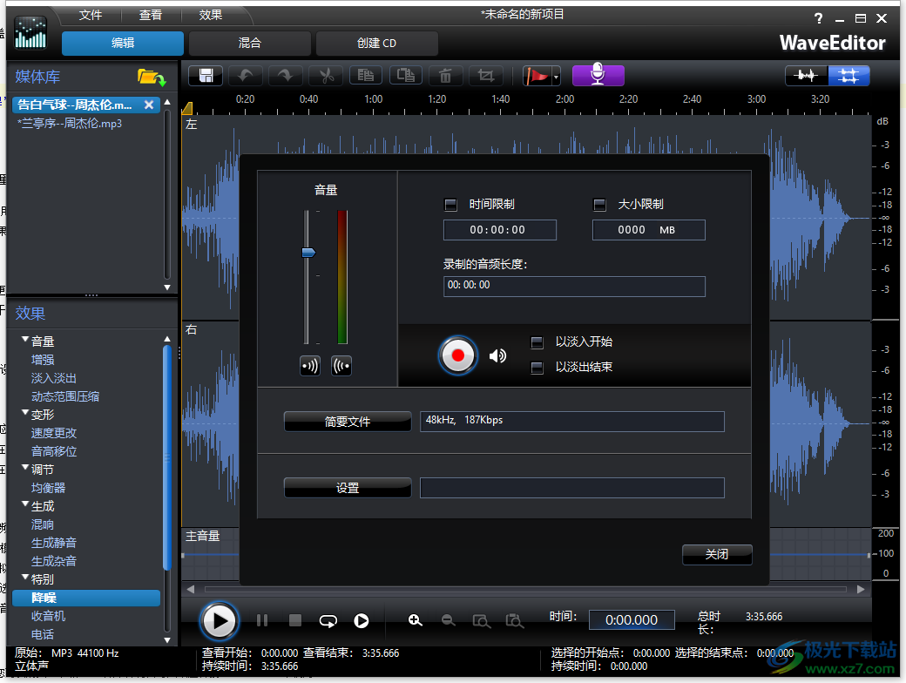Click the 简要文件 button
The width and height of the screenshot is (906, 683).
[348, 421]
